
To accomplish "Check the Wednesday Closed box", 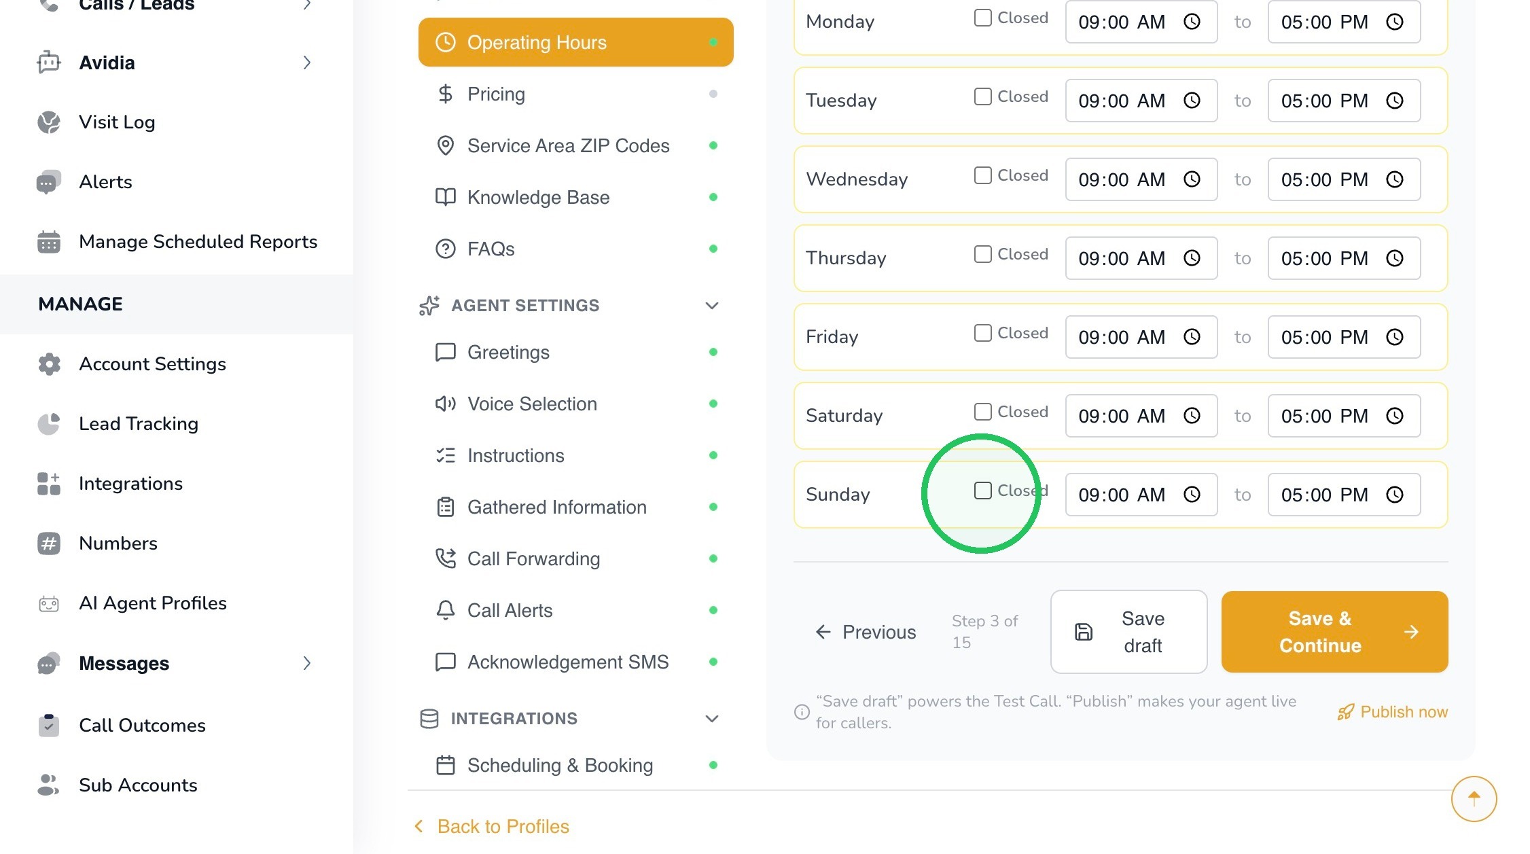I will coord(982,175).
